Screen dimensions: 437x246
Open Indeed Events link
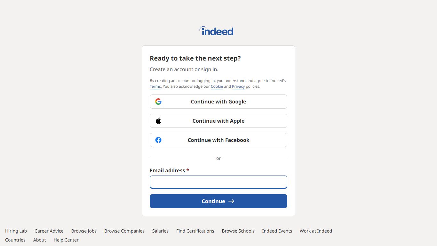(x=277, y=231)
